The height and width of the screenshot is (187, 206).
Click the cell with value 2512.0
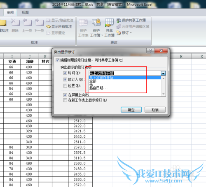(x=80, y=121)
